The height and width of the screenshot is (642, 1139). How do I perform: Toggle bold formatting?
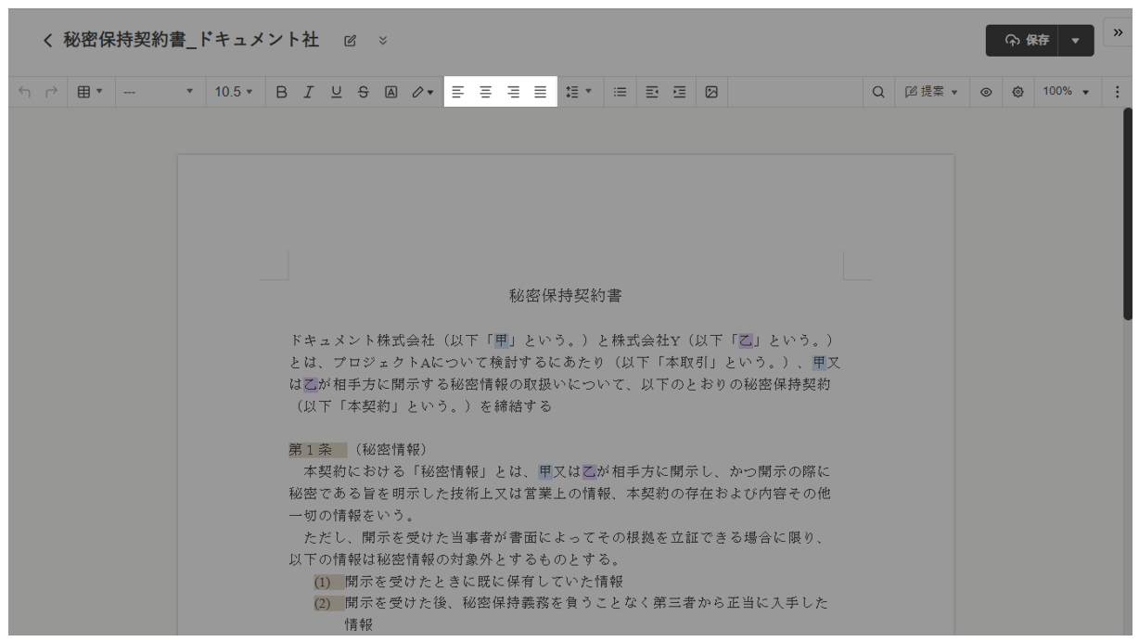click(281, 92)
